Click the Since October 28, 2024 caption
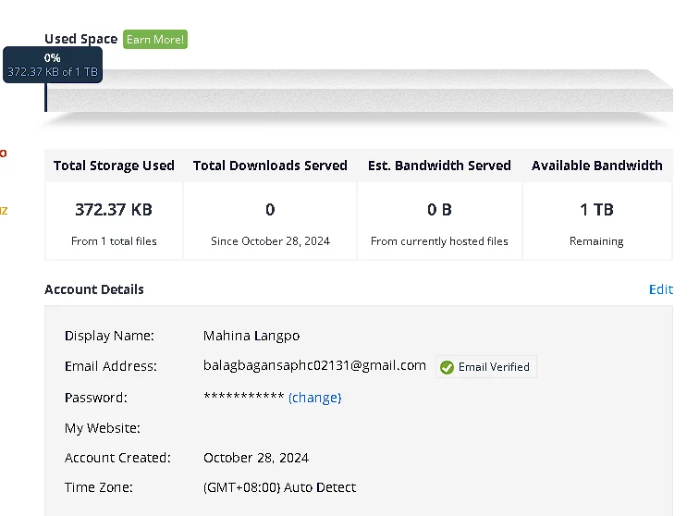 click(270, 241)
